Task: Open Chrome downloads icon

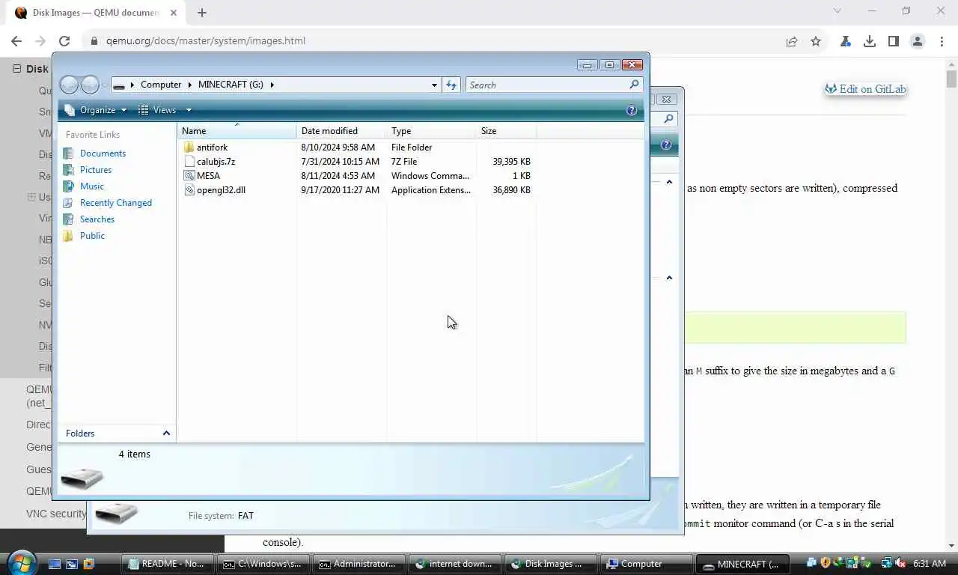Action: pyautogui.click(x=870, y=41)
